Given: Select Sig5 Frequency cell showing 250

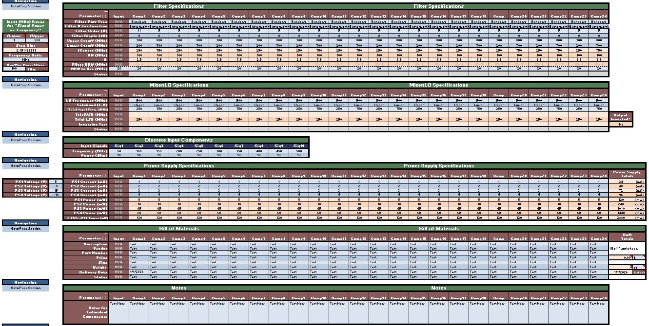Looking at the screenshot, I should pyautogui.click(x=199, y=151).
